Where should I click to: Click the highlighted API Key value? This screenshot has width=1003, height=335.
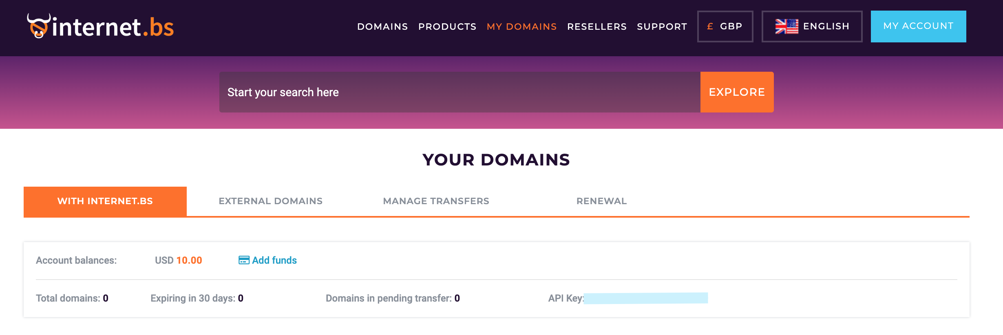[645, 298]
